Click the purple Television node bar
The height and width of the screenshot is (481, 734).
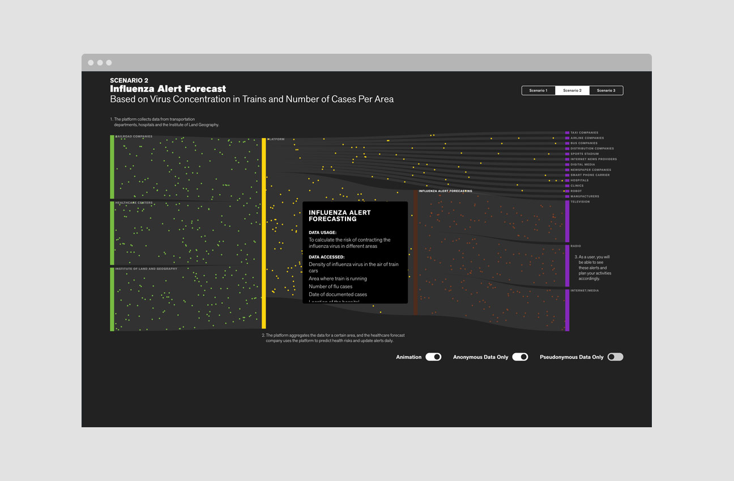567,221
